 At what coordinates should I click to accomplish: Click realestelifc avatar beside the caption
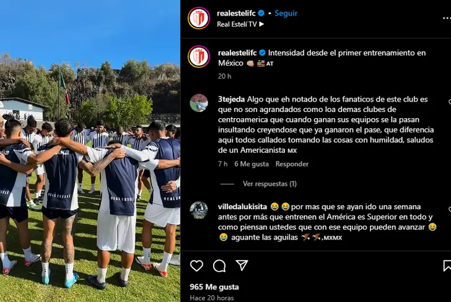click(x=199, y=56)
